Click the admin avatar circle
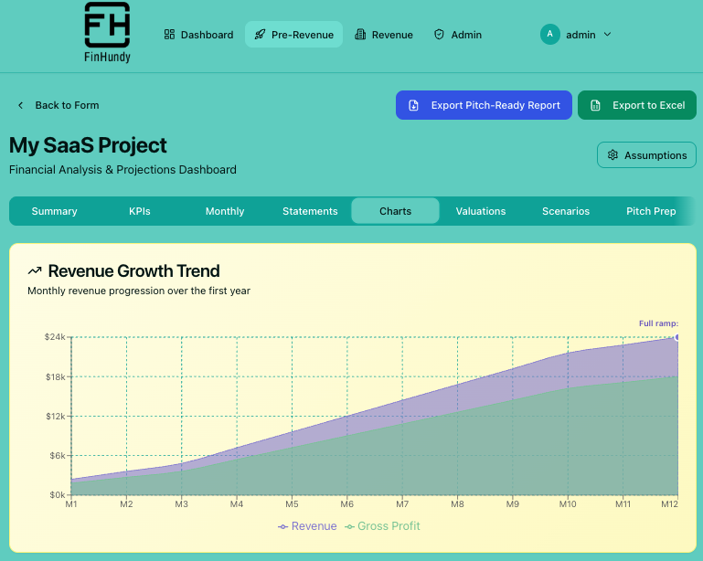The height and width of the screenshot is (561, 703). tap(550, 35)
